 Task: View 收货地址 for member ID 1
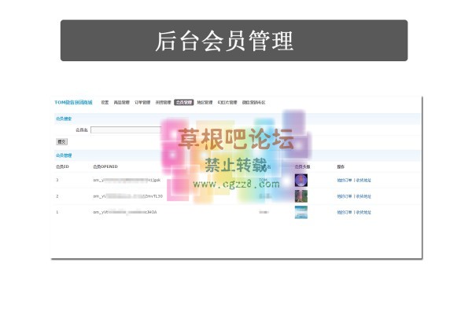(x=363, y=212)
